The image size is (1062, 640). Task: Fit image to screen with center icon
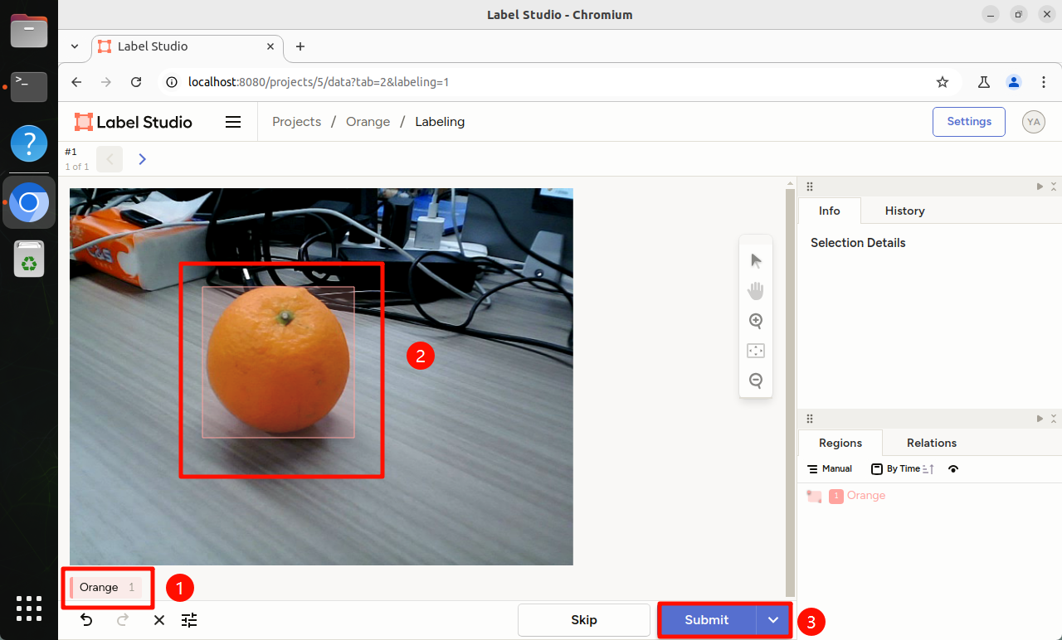click(756, 351)
